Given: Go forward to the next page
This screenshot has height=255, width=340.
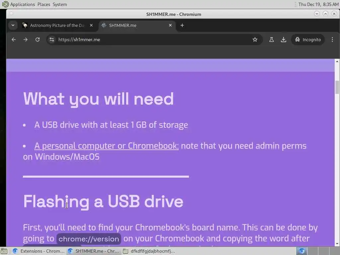Looking at the screenshot, I should tap(26, 40).
